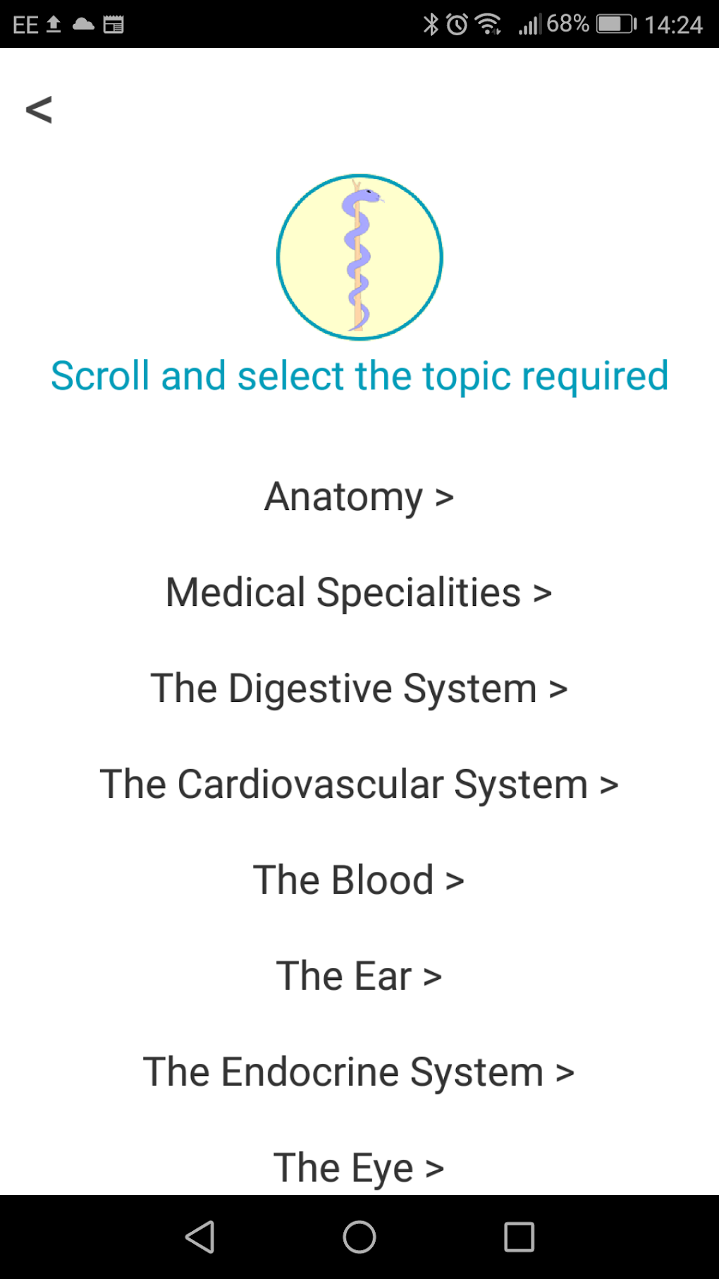This screenshot has width=719, height=1279.
Task: Tap the battery indicator icon
Action: 616,25
